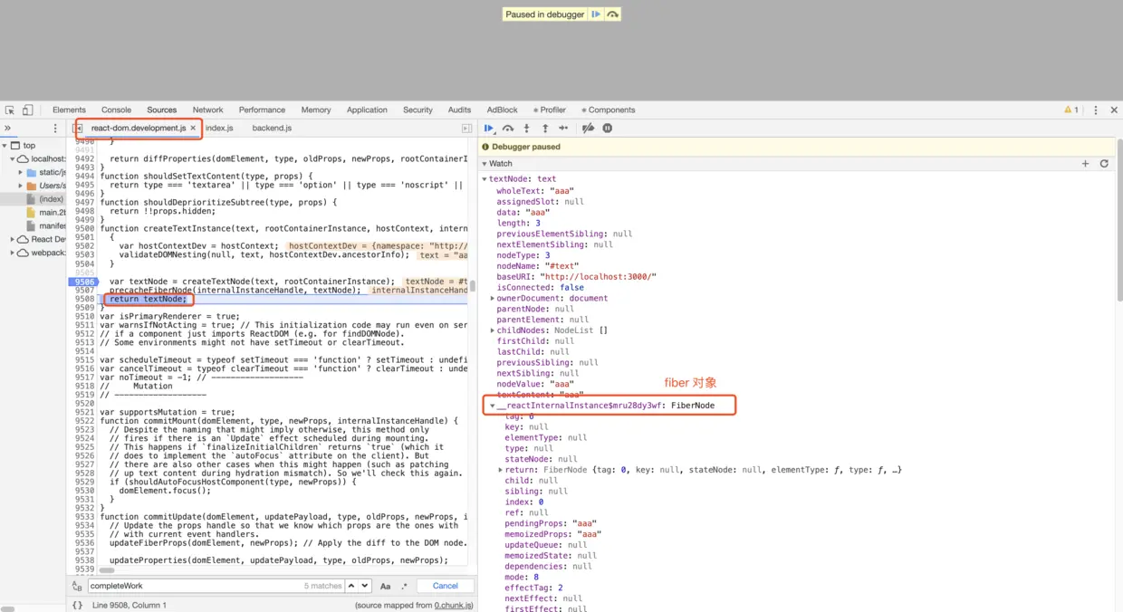Expand the return FiberNode property
The image size is (1123, 612).
(501, 470)
